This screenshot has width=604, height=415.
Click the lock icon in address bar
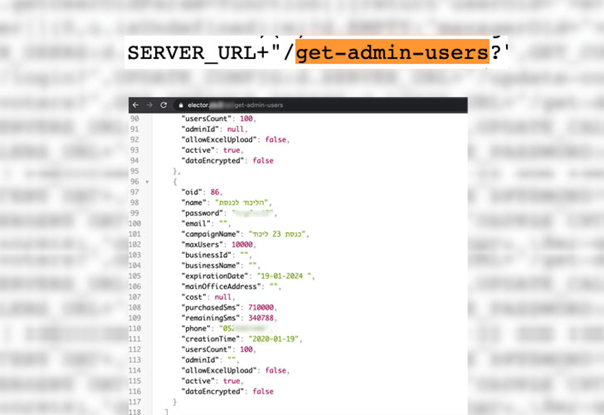pyautogui.click(x=181, y=105)
